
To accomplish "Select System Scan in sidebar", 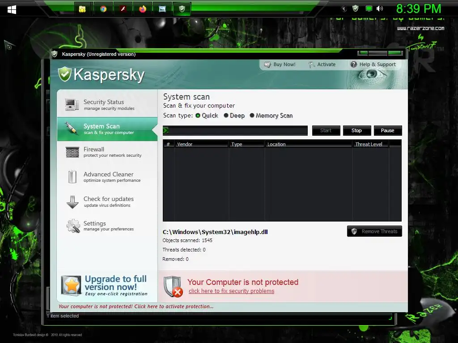I will pos(107,129).
